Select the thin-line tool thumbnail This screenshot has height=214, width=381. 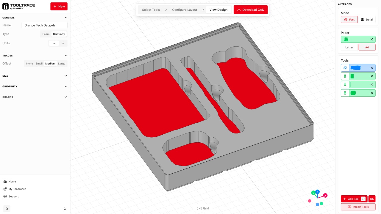tap(351, 85)
